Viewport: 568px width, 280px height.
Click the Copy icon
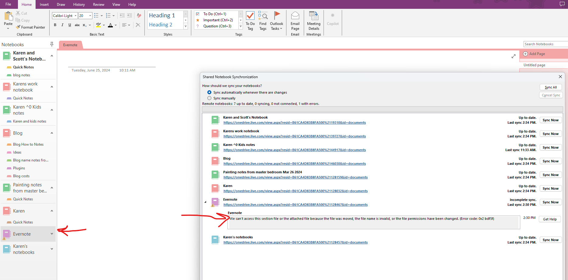point(18,20)
